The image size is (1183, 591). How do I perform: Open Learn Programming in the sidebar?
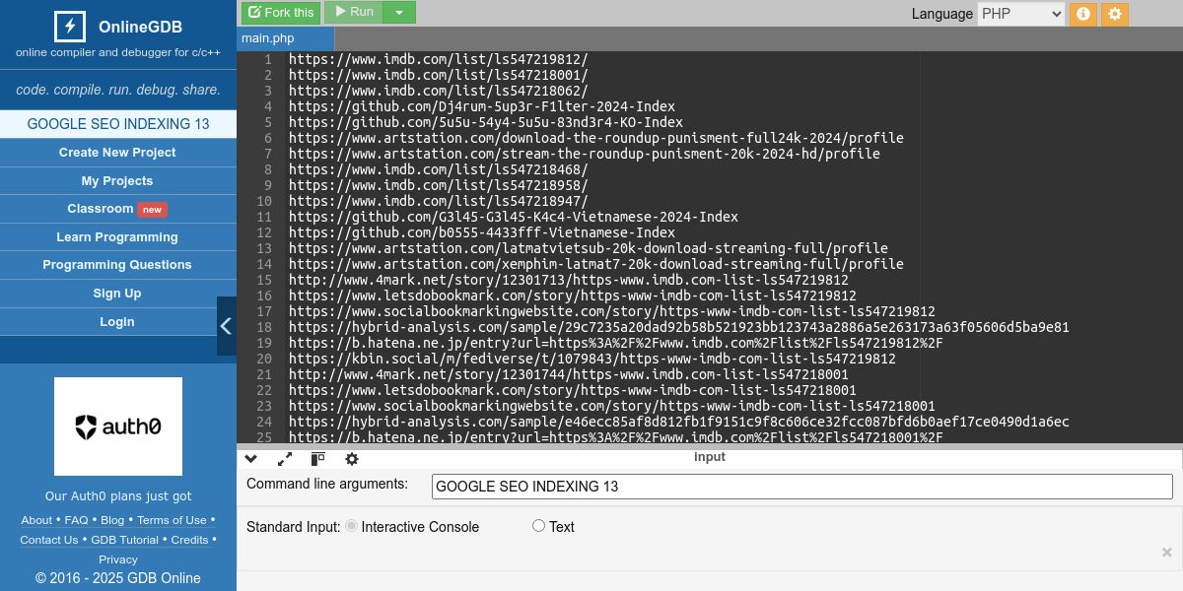(117, 237)
